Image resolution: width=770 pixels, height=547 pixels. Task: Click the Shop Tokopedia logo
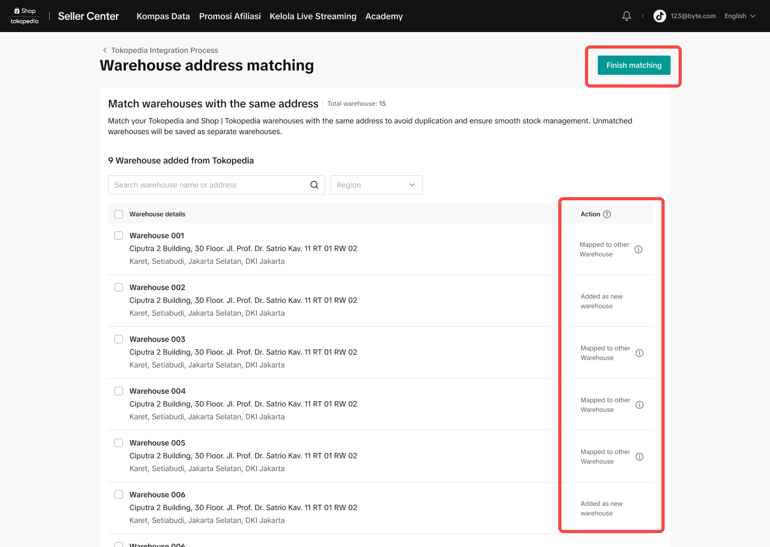(x=25, y=16)
